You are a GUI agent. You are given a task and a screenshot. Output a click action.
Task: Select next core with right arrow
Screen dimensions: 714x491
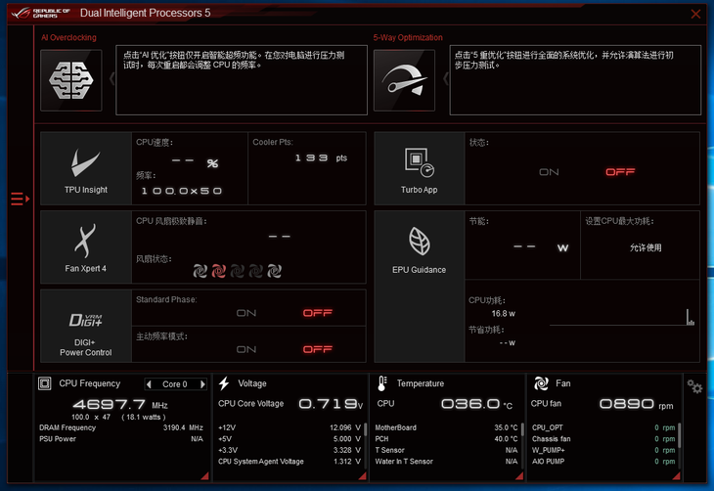pos(202,384)
